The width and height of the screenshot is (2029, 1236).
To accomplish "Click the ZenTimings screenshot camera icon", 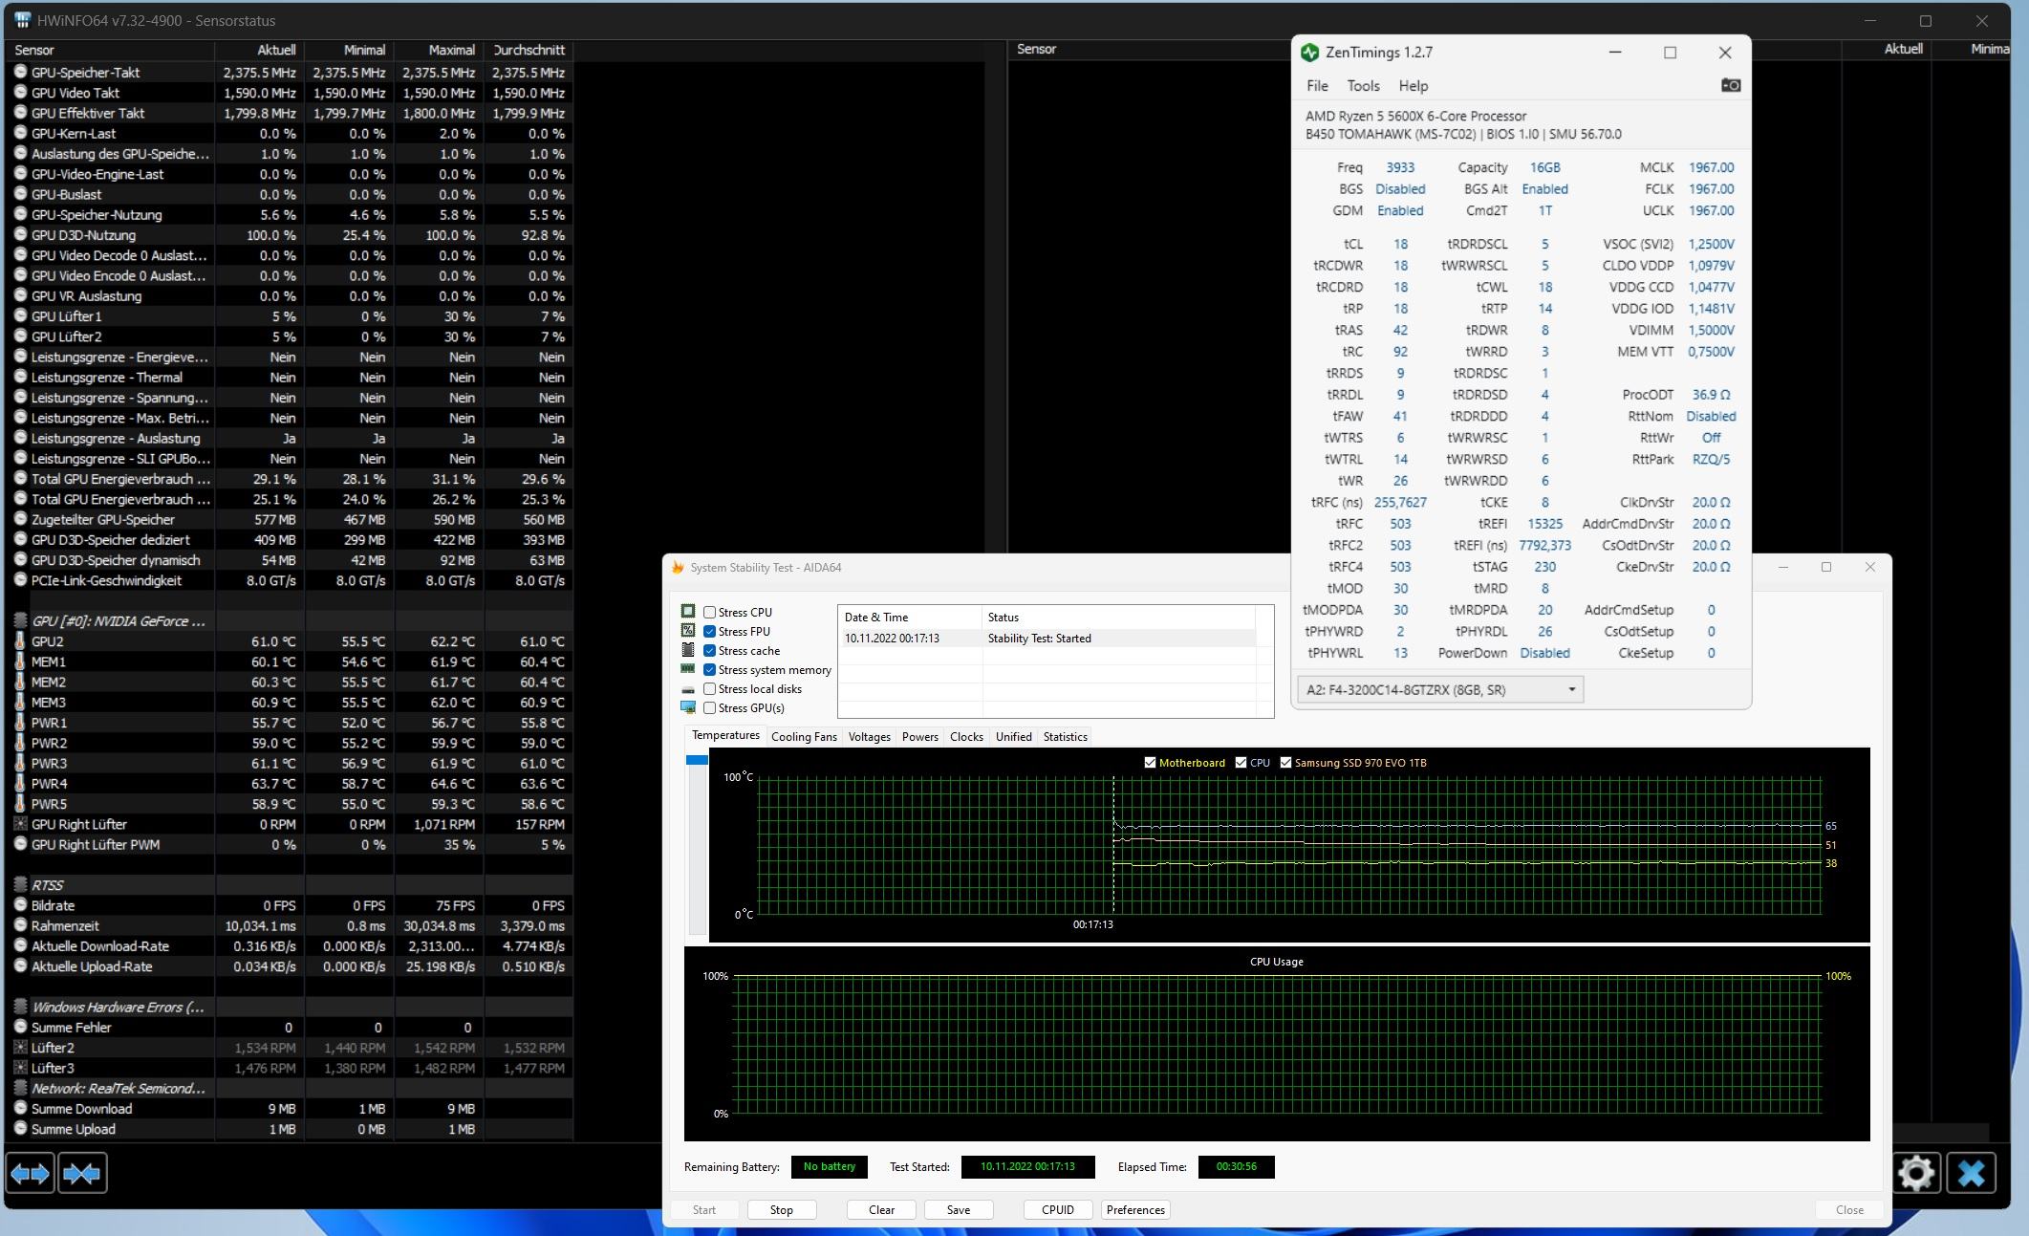I will pyautogui.click(x=1730, y=85).
